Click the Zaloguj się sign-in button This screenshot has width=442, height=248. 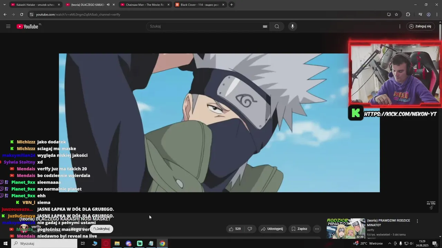point(420,26)
